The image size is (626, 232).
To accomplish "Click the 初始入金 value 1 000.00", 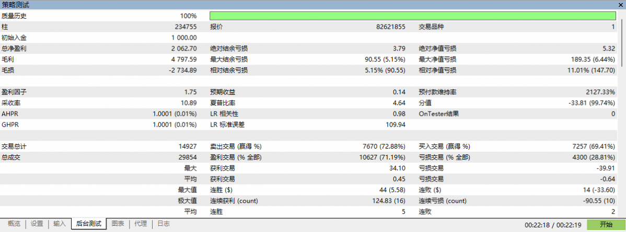I will click(184, 38).
